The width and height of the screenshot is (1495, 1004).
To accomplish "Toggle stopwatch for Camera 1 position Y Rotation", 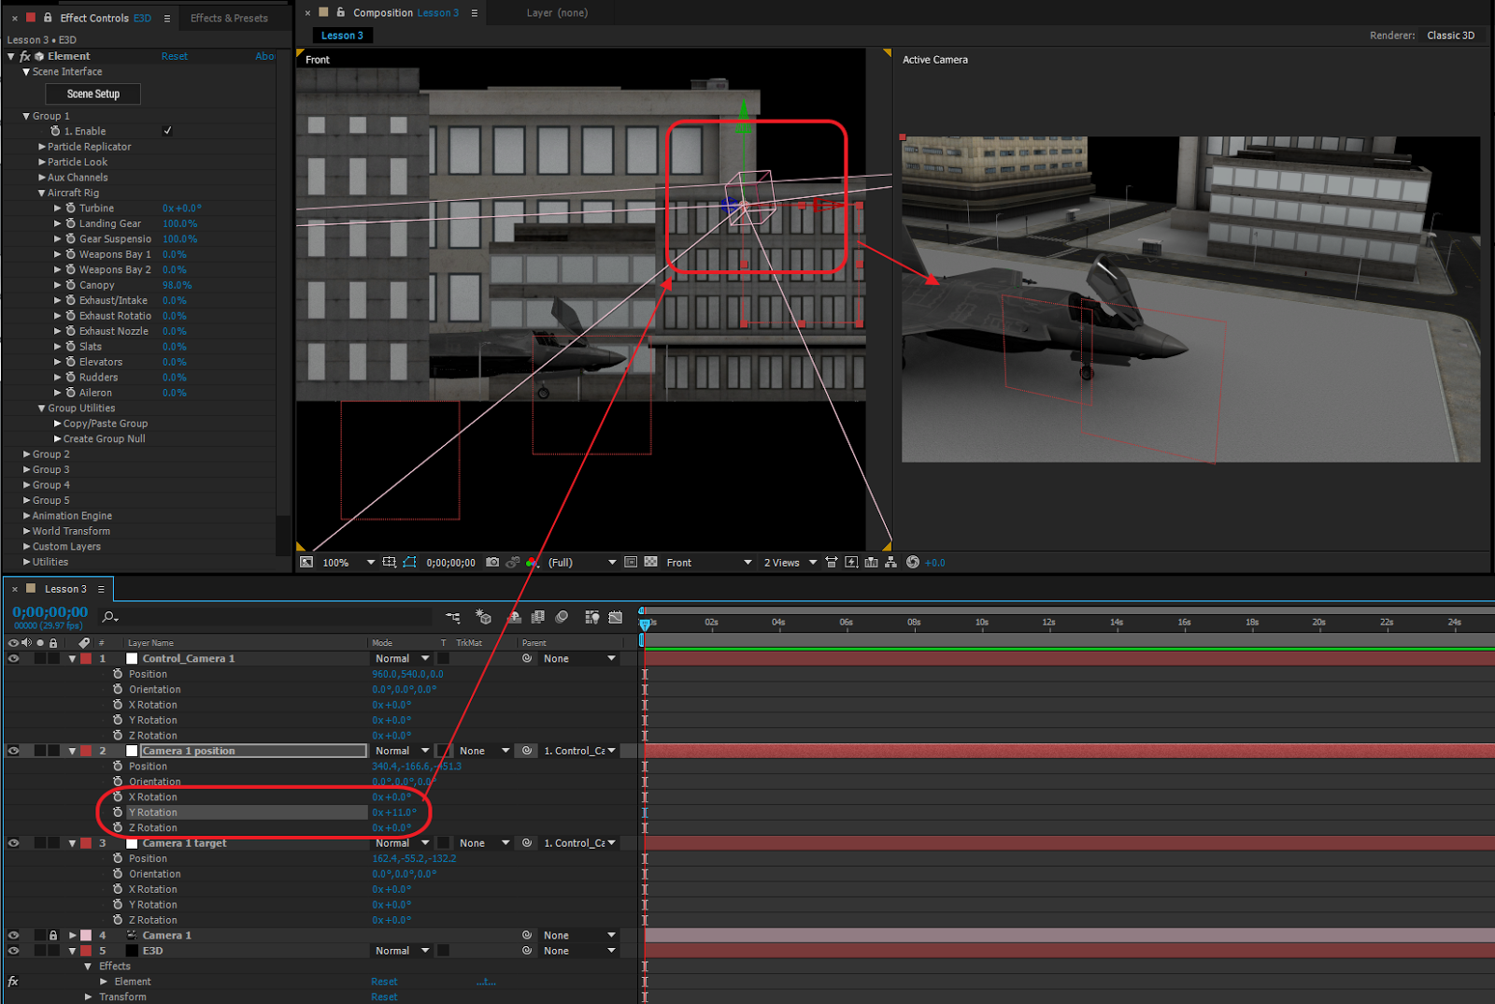I will click(118, 812).
